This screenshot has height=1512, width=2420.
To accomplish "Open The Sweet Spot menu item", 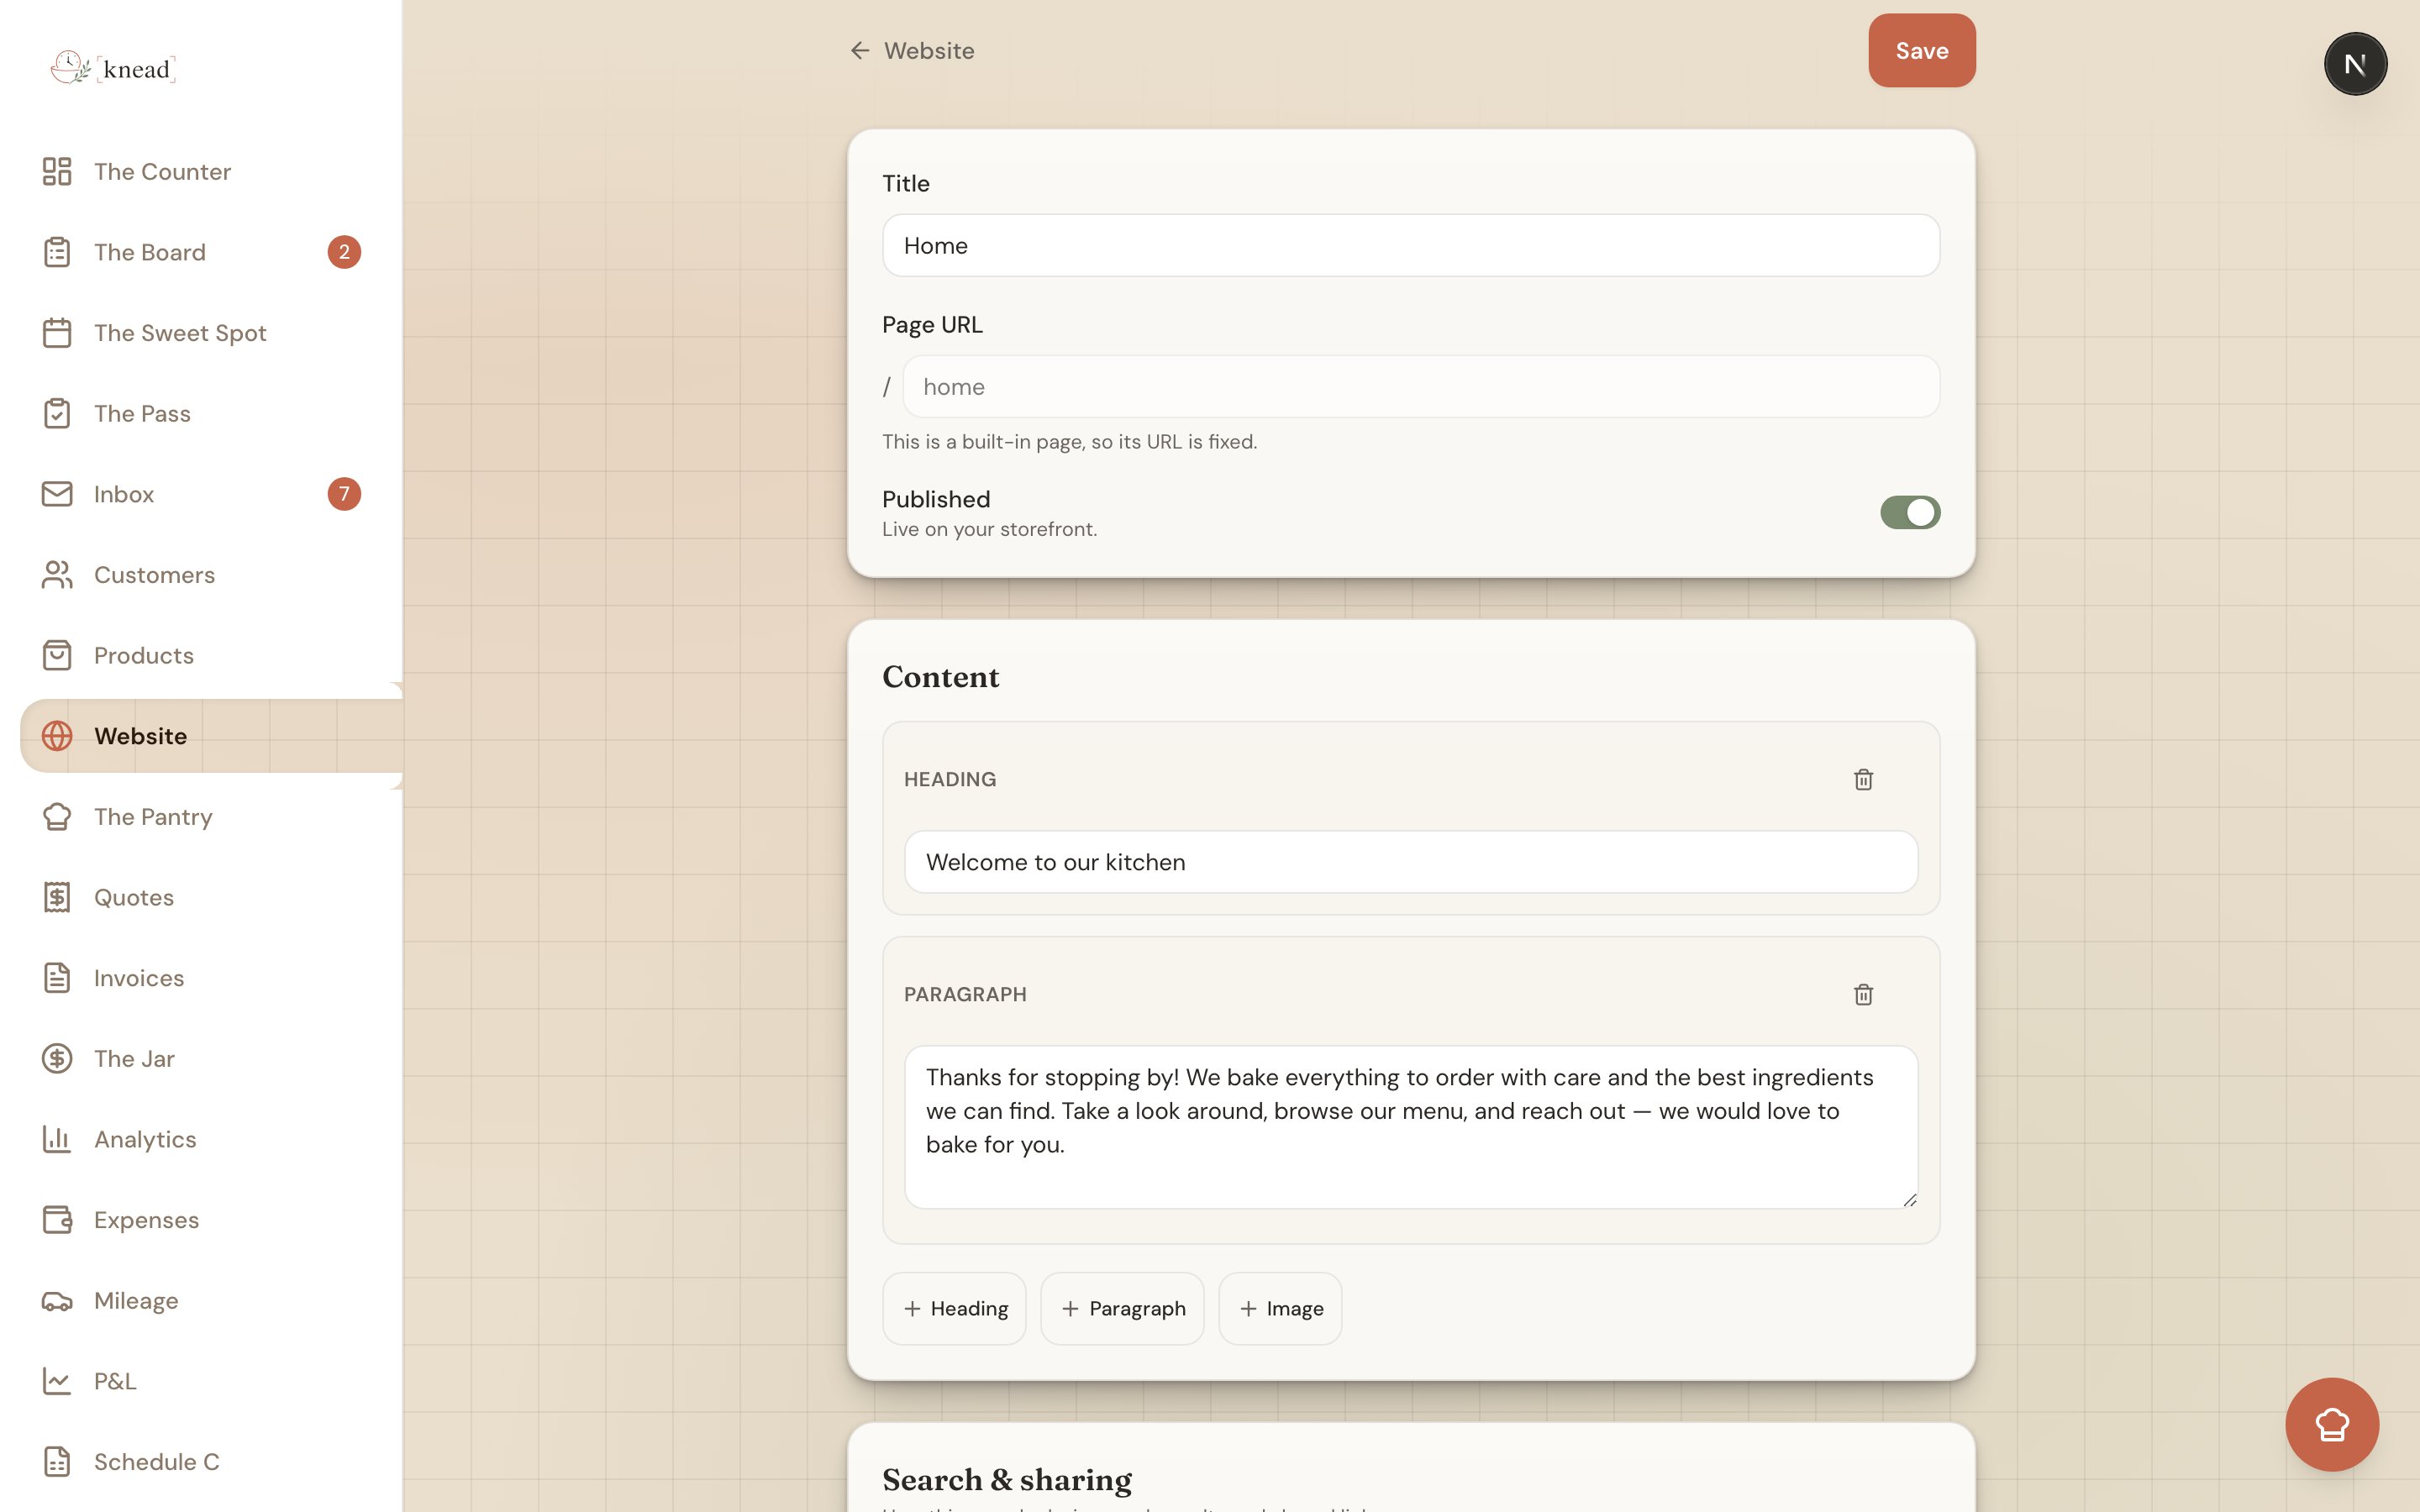I will coord(200,333).
